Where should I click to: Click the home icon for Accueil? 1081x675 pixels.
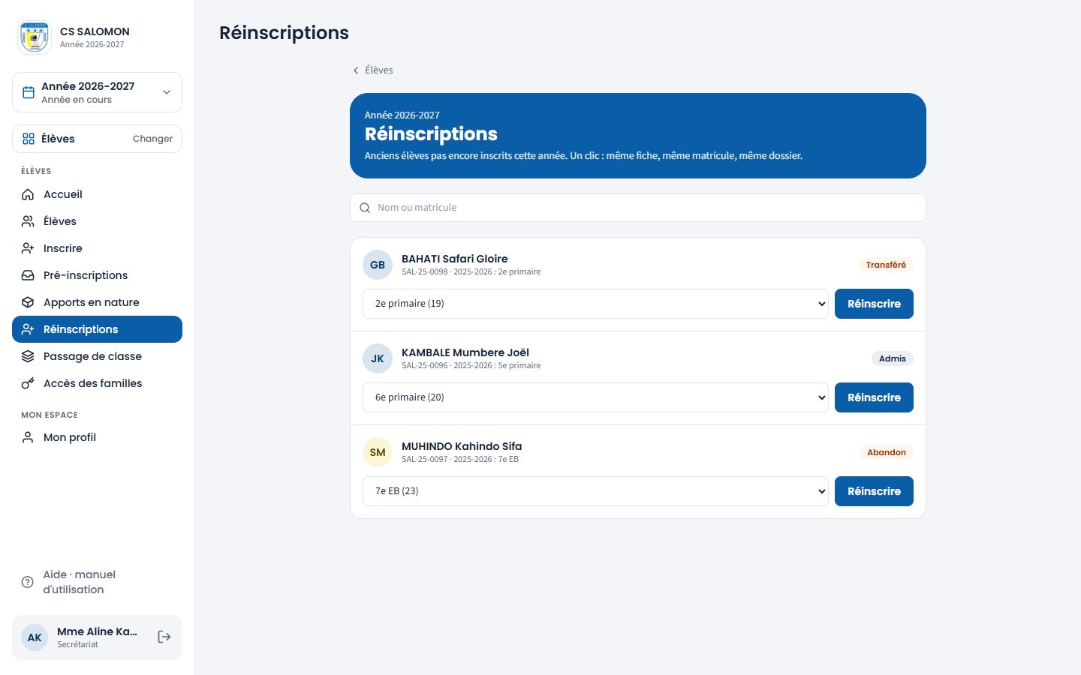coord(28,194)
